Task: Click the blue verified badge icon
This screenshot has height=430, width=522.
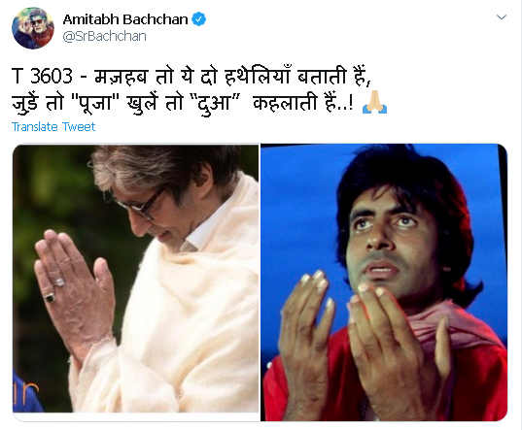Action: click(198, 19)
